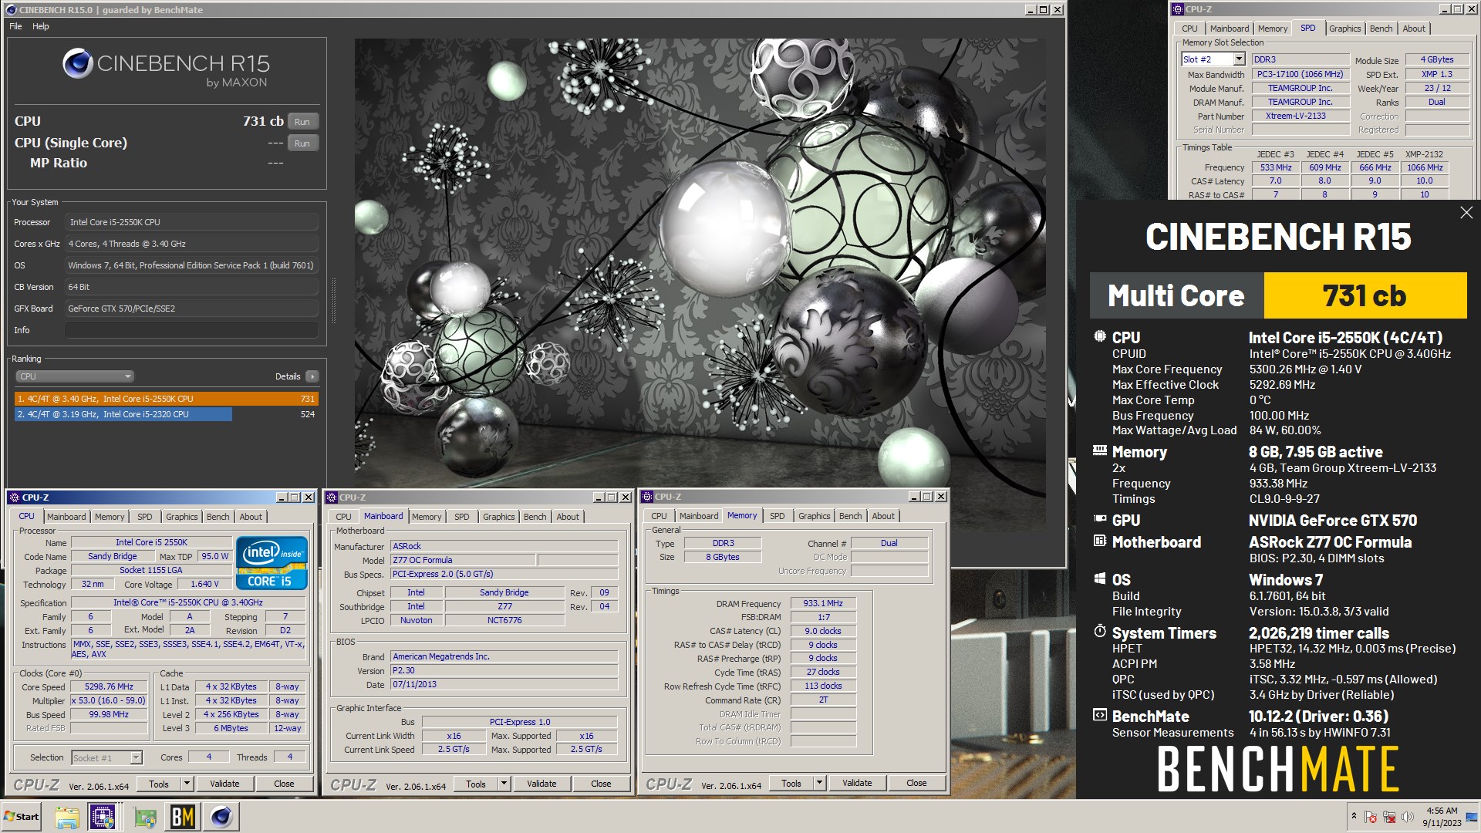The width and height of the screenshot is (1481, 833).
Task: Open About tab in top-right CPU-Z window
Action: pos(1414,29)
